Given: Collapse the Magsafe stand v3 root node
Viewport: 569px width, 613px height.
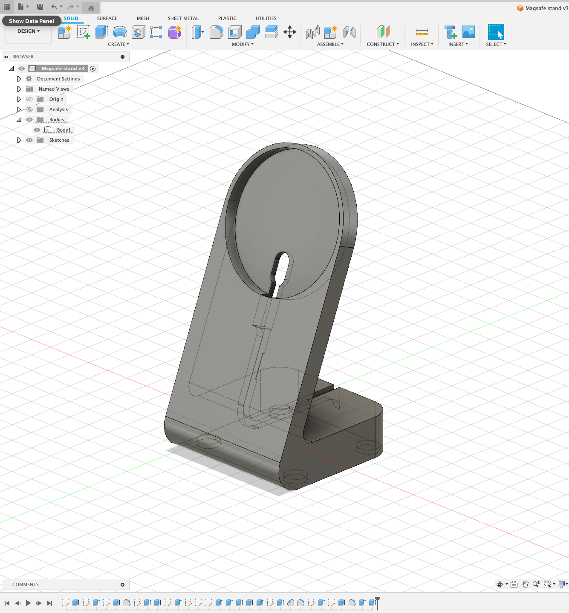Looking at the screenshot, I should pyautogui.click(x=12, y=69).
